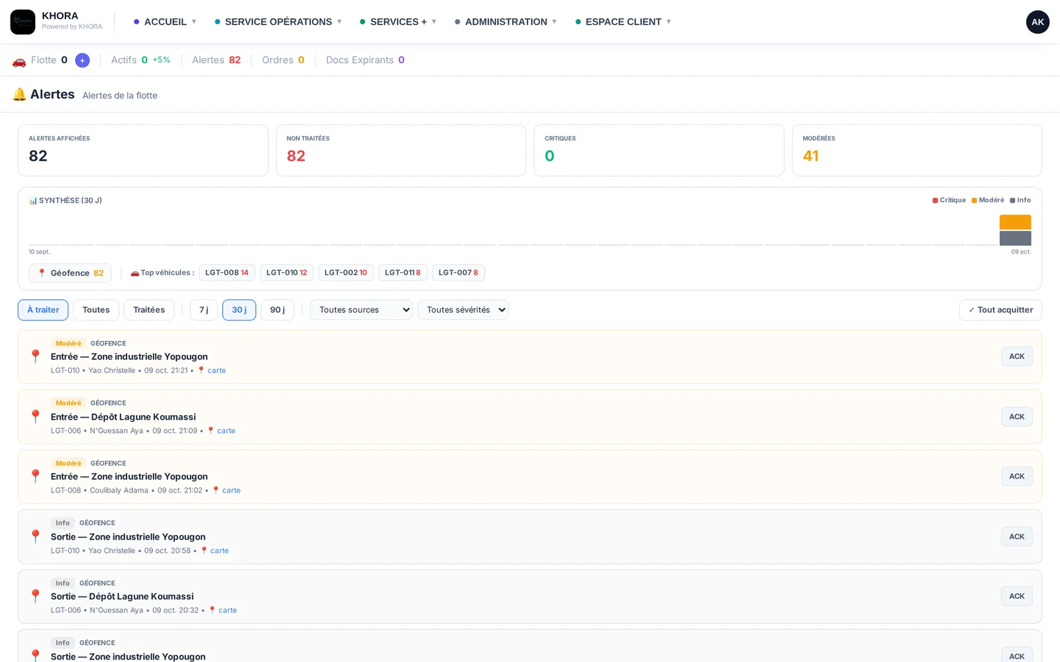
Task: Click the orange Modéré bar in chart
Action: click(1015, 222)
